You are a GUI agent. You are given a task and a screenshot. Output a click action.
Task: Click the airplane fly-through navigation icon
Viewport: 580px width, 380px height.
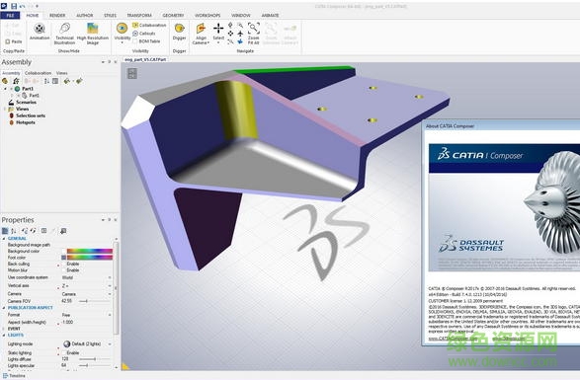[240, 34]
